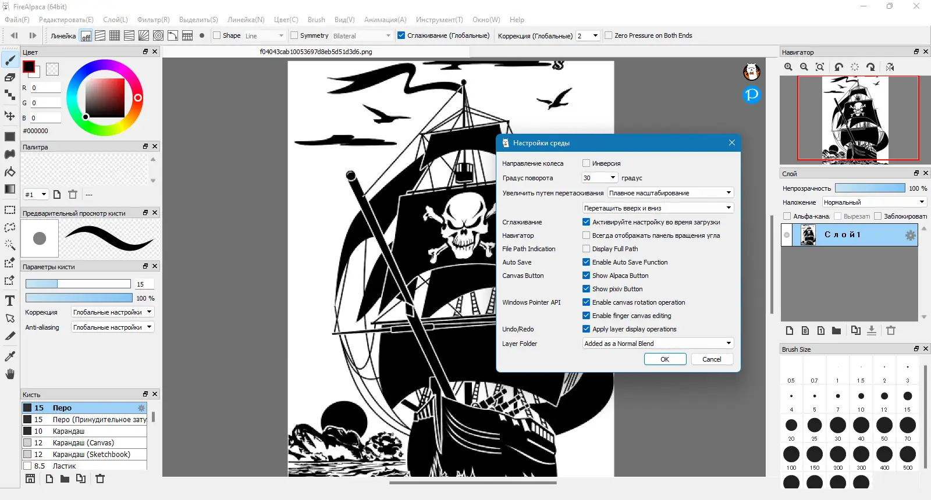The height and width of the screenshot is (500, 931).
Task: Open the Плавное масштабирование dropdown
Action: 670,193
